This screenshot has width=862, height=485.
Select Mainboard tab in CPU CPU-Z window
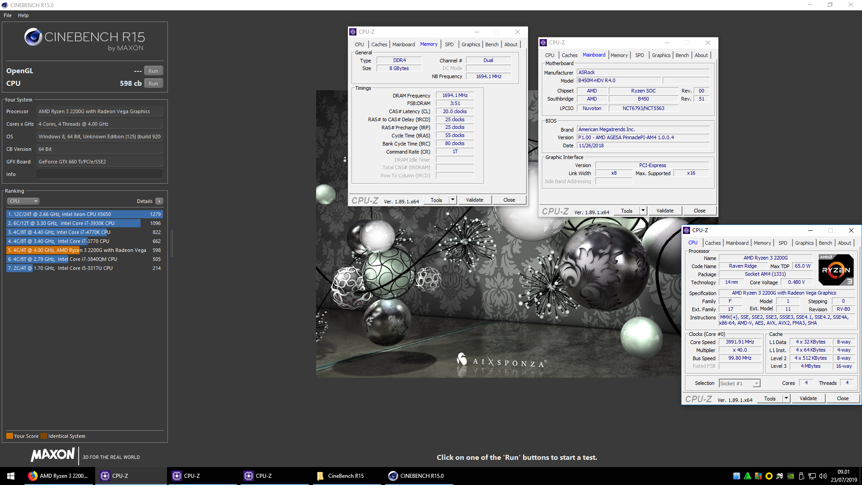tap(737, 243)
